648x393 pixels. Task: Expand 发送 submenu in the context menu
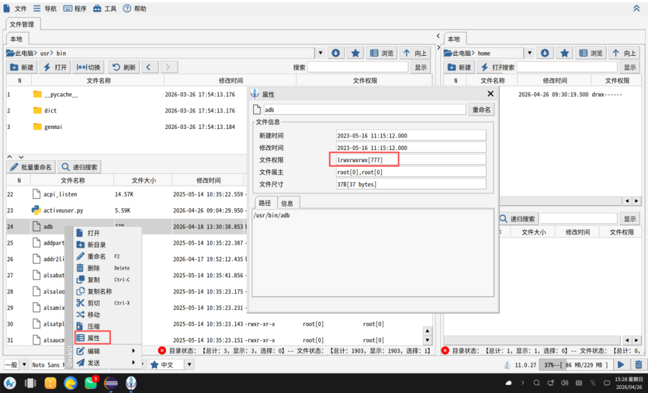[107, 362]
